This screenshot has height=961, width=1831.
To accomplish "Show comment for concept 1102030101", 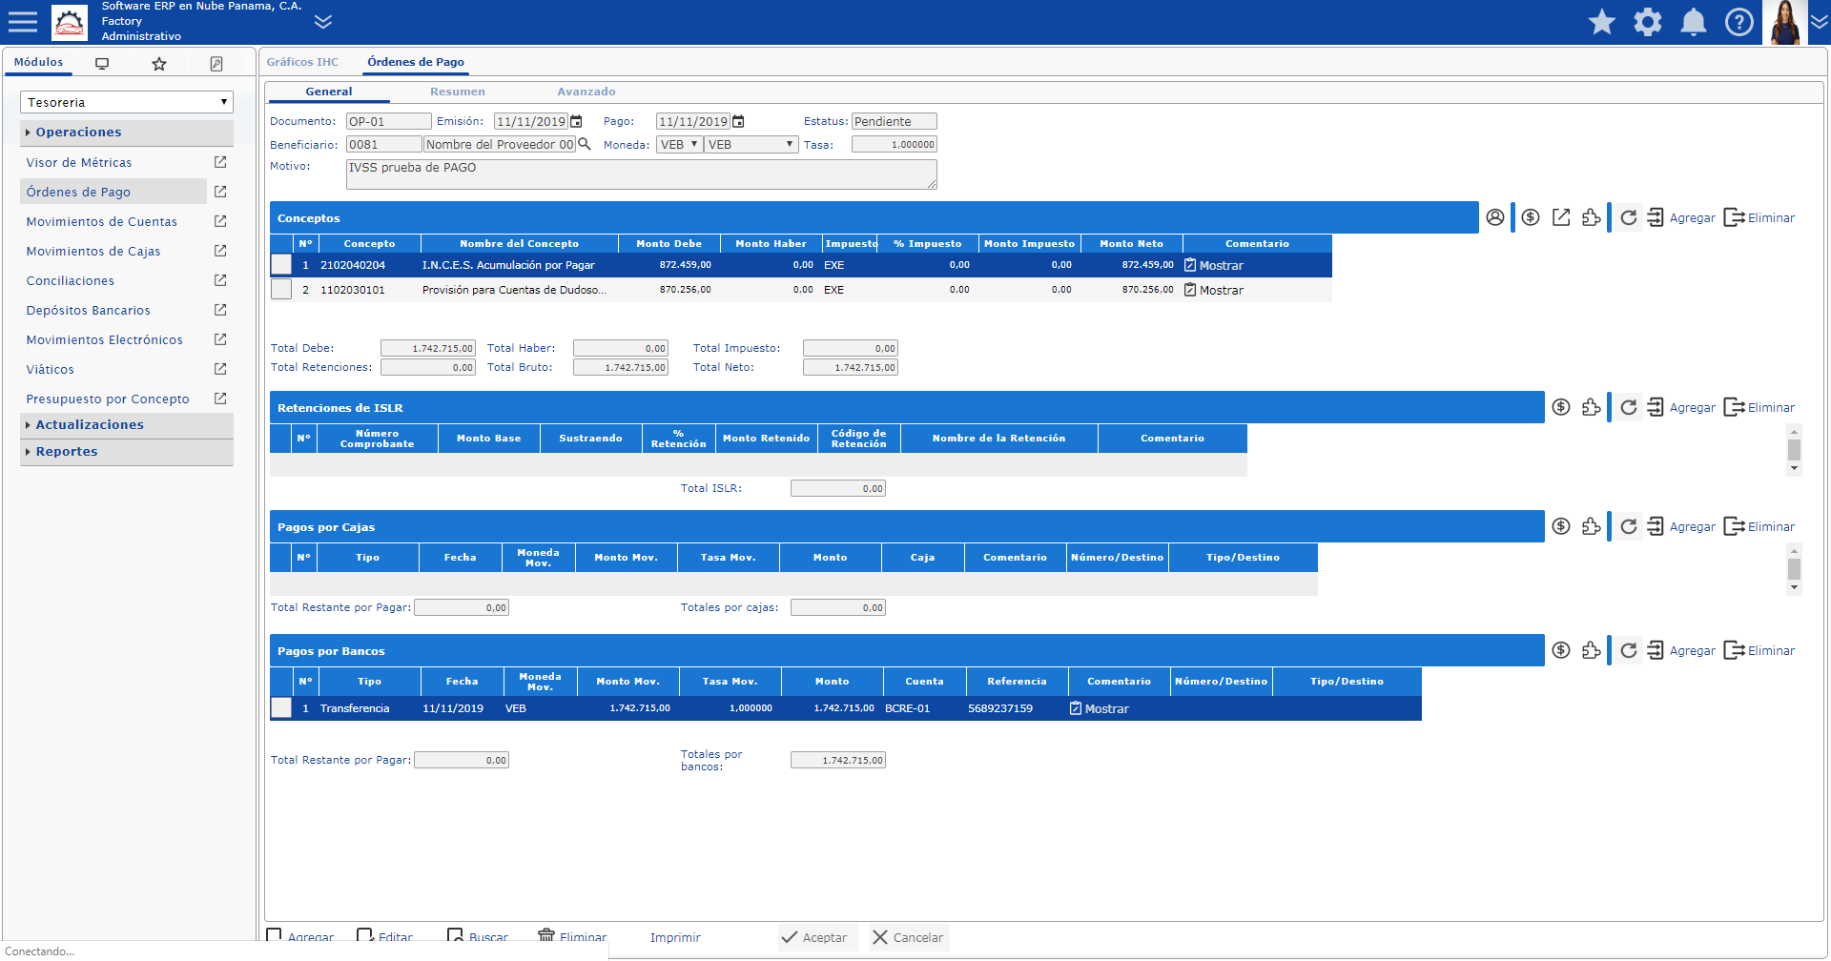I will (x=1214, y=290).
